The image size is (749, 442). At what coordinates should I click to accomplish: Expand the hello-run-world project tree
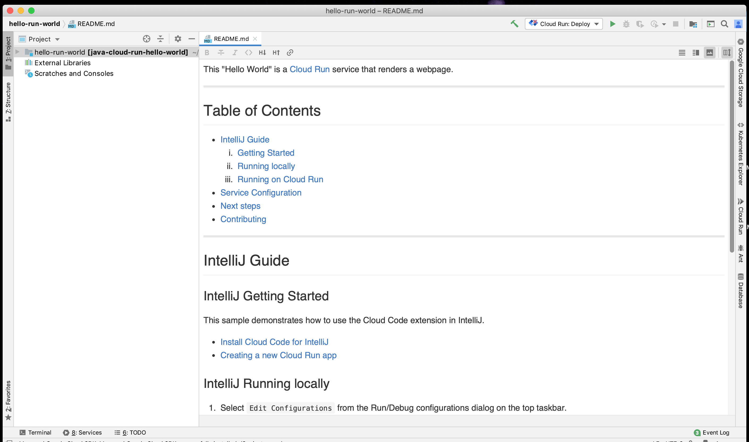(18, 52)
